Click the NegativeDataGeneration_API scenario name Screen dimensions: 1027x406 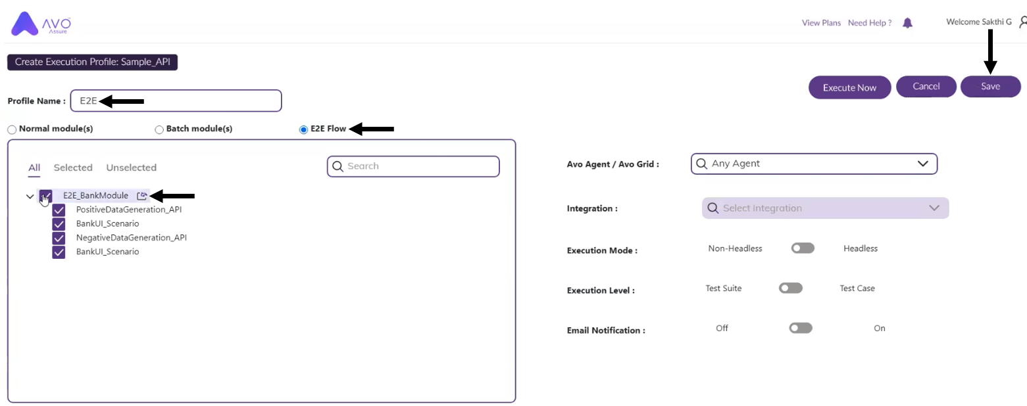(x=132, y=238)
